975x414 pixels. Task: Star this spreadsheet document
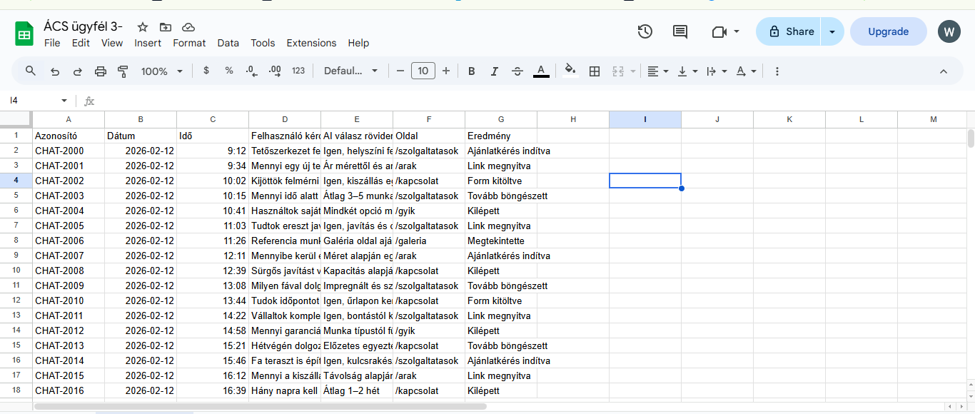[x=143, y=27]
